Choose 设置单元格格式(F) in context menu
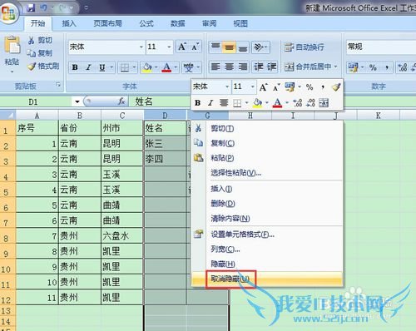The height and width of the screenshot is (331, 416). [x=267, y=235]
